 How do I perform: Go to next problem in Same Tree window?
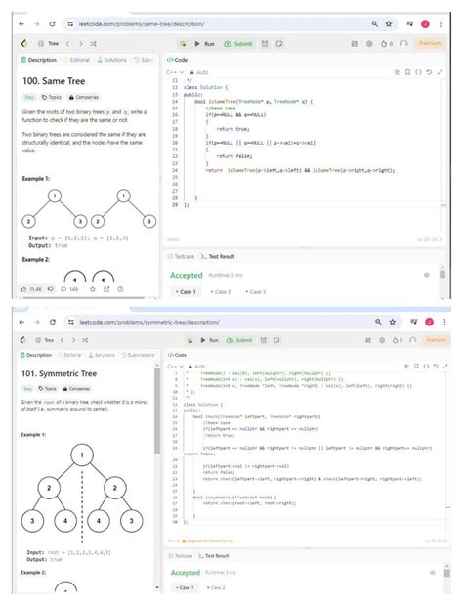(81, 44)
